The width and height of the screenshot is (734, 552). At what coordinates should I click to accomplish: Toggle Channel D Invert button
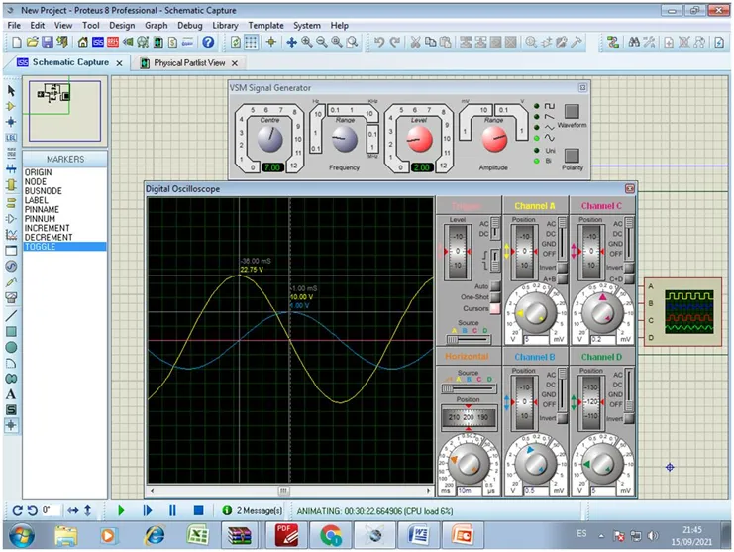629,418
